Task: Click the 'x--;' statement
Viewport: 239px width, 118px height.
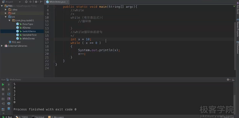Action: [82, 54]
